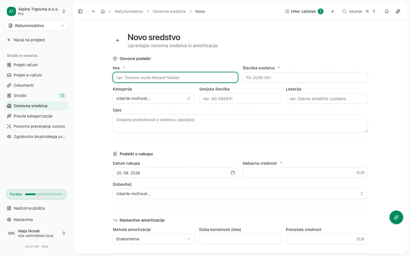This screenshot has width=410, height=256.
Task: Go to home via house icon
Action: click(103, 11)
